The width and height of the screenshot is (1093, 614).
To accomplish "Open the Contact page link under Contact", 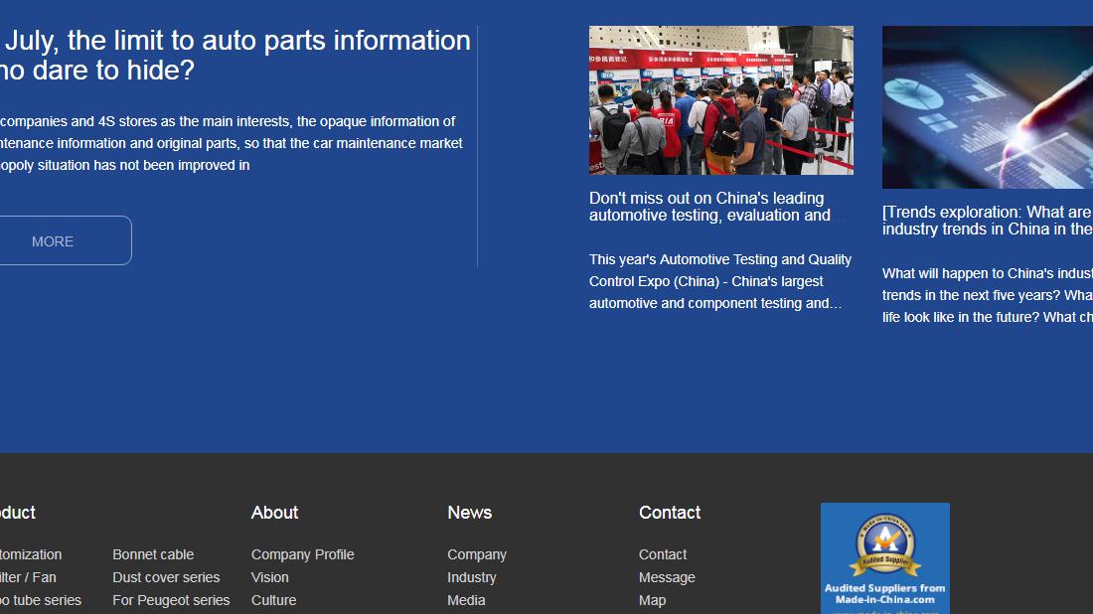I will tap(663, 554).
